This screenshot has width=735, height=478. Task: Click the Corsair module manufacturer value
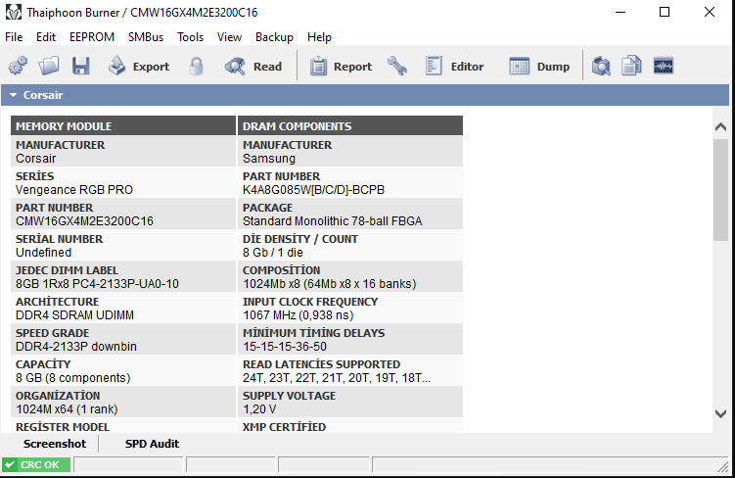point(35,158)
